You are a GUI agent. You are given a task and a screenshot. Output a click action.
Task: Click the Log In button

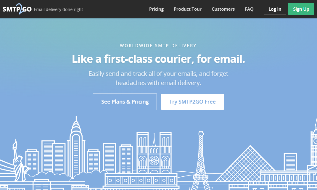point(275,9)
